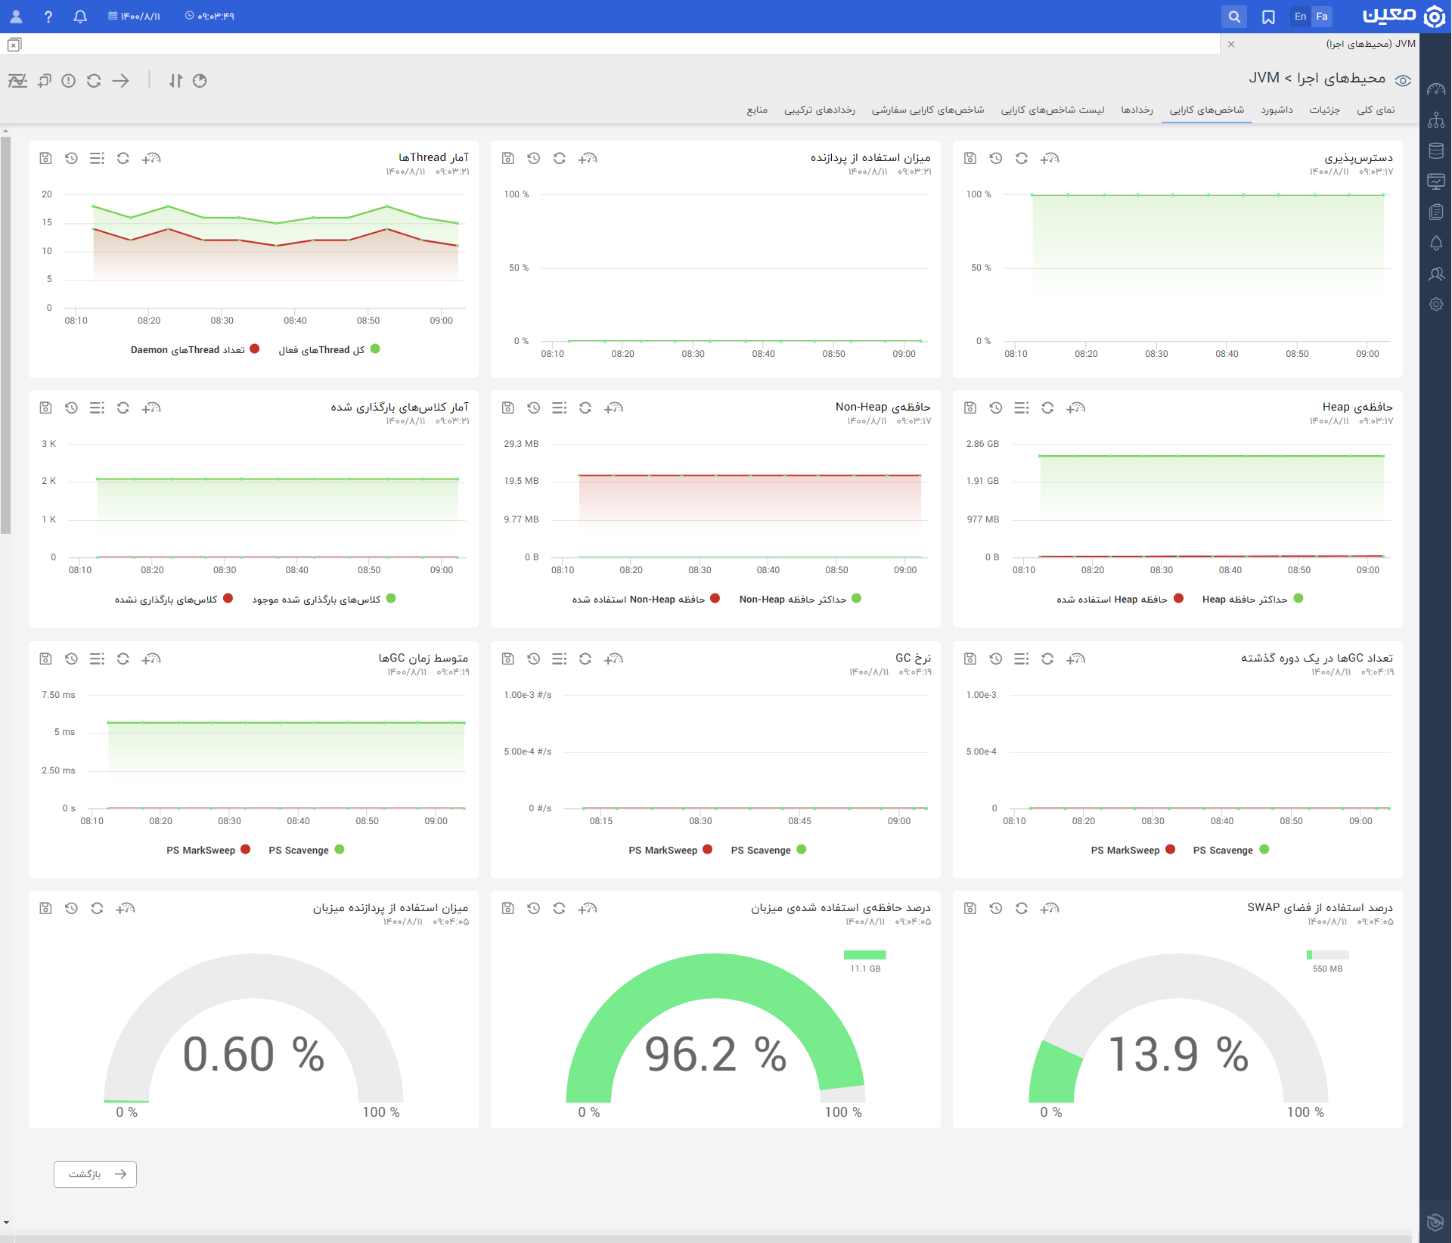Toggle PS Scavenge in متوسط زمان GC legend
1452x1243 pixels.
pos(306,850)
